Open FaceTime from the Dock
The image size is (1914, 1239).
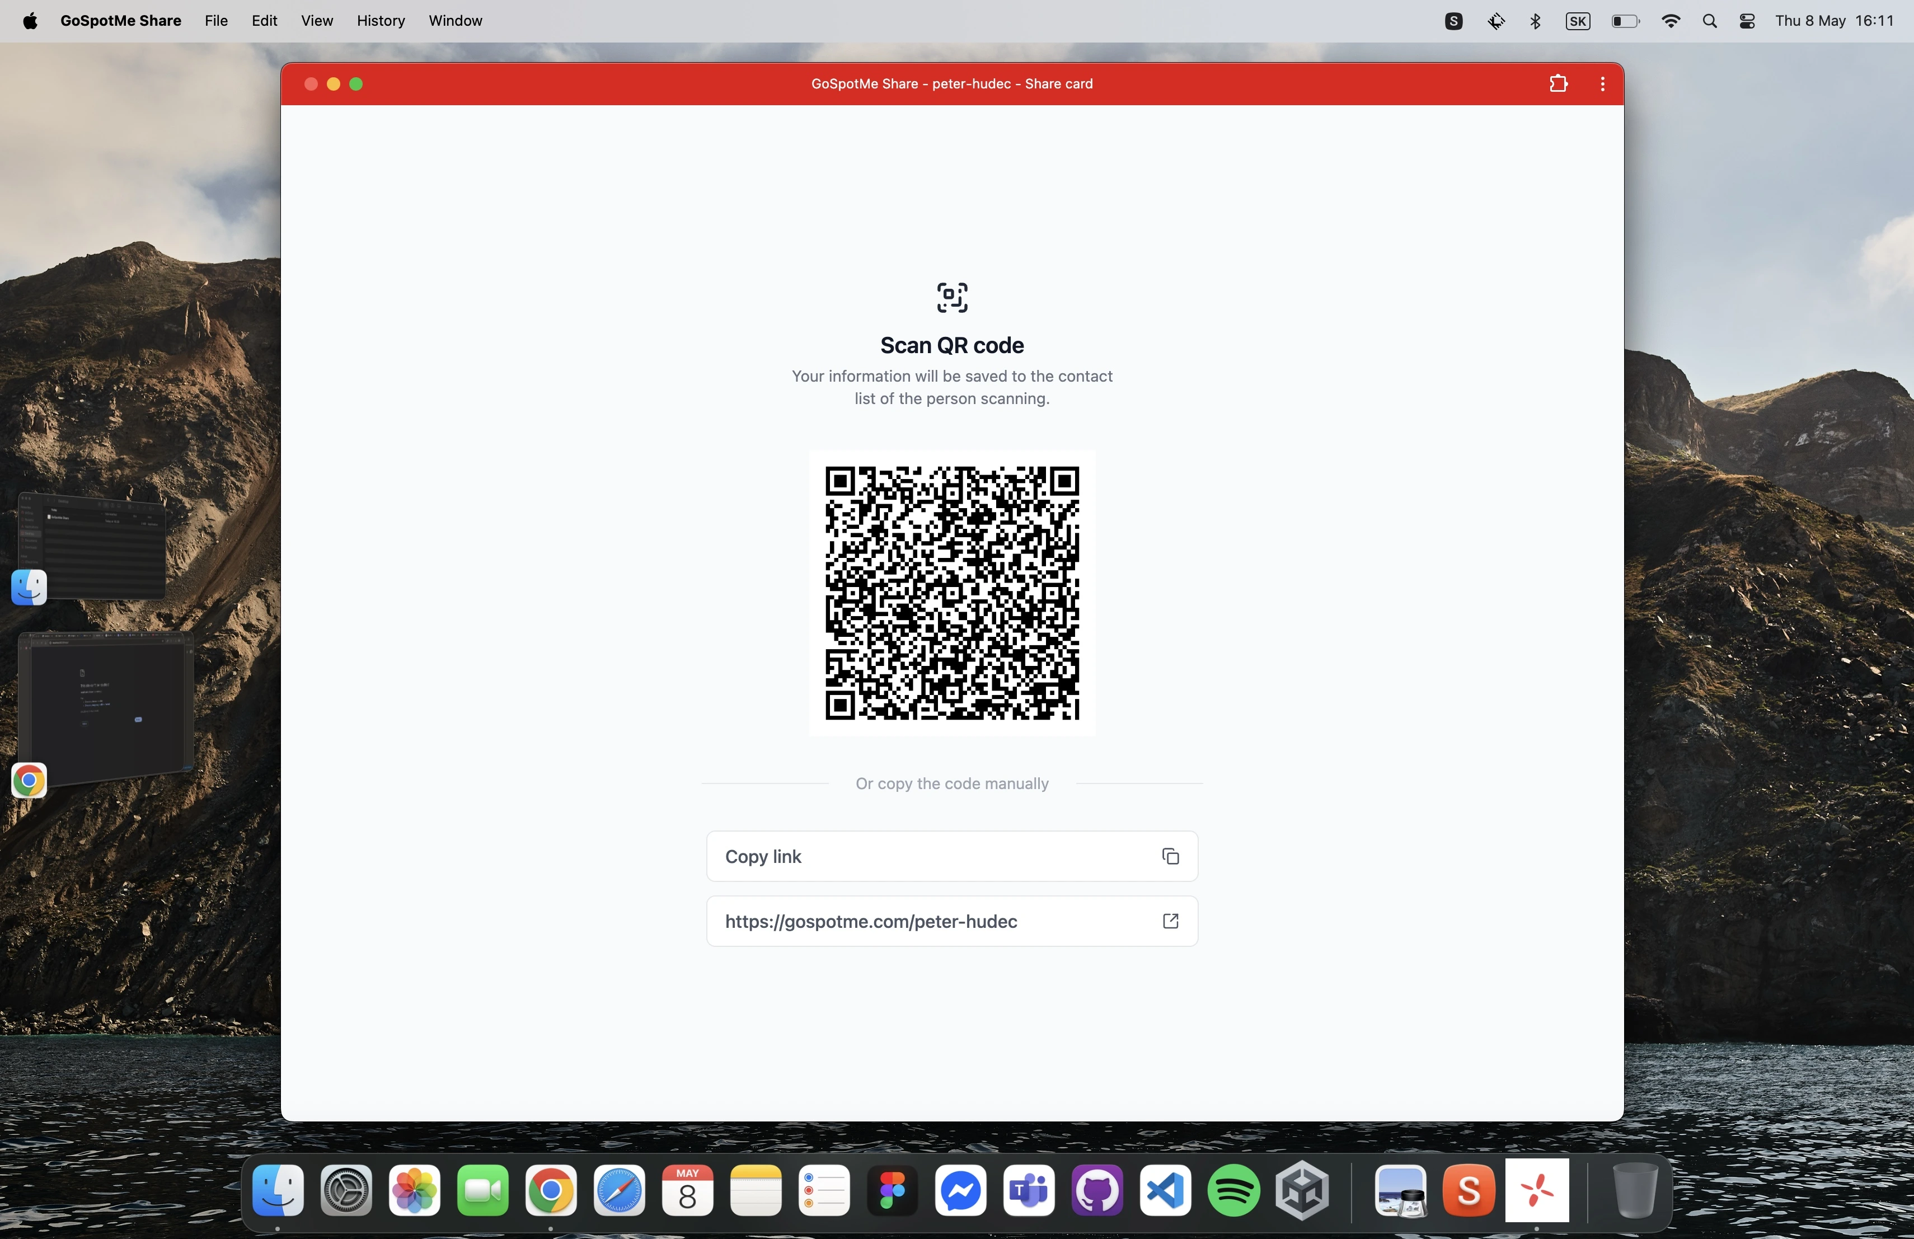coord(482,1190)
